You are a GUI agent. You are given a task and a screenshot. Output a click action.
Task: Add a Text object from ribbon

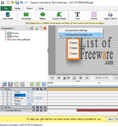coord(77,16)
